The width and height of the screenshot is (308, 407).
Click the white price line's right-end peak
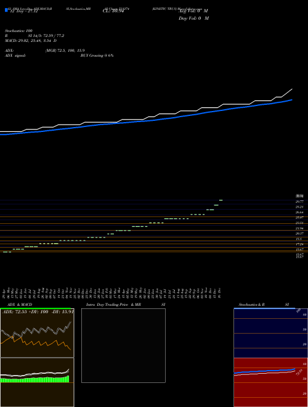pyautogui.click(x=292, y=89)
